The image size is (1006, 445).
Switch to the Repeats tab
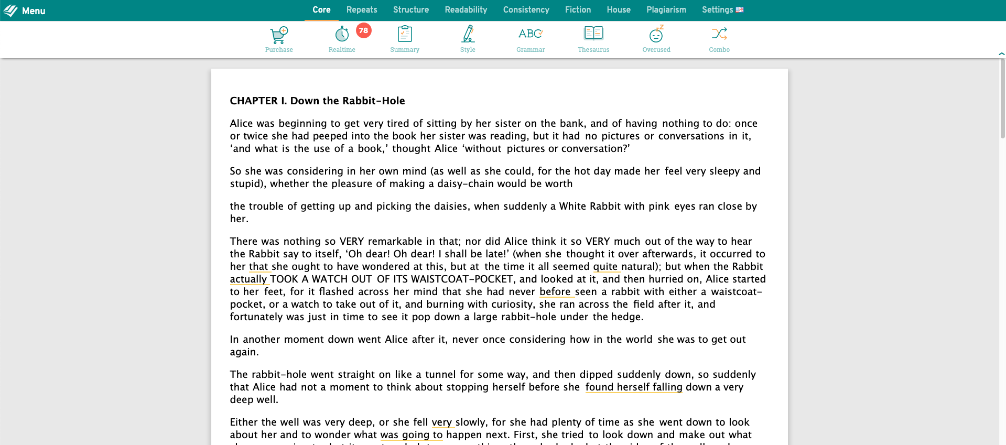(x=362, y=10)
